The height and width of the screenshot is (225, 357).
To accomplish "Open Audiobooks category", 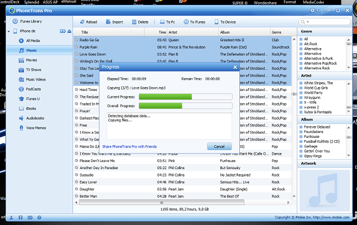I will pyautogui.click(x=31, y=118).
